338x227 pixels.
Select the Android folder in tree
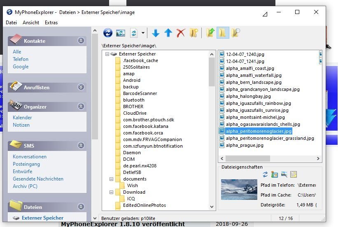click(x=132, y=80)
